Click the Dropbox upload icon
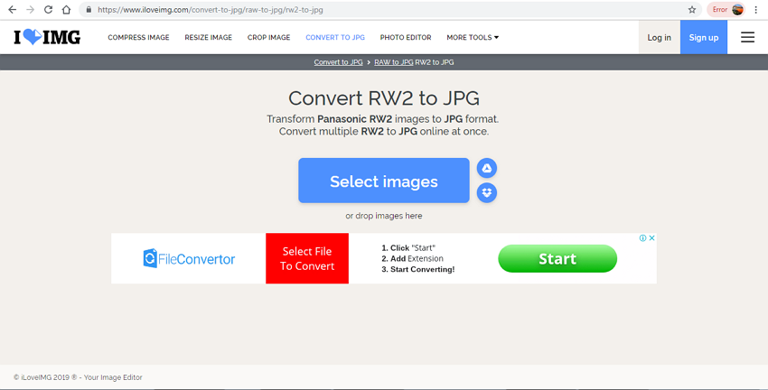The height and width of the screenshot is (390, 768). 486,192
